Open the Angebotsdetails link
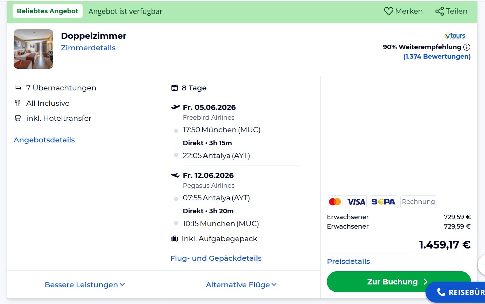The width and height of the screenshot is (485, 304). click(44, 140)
